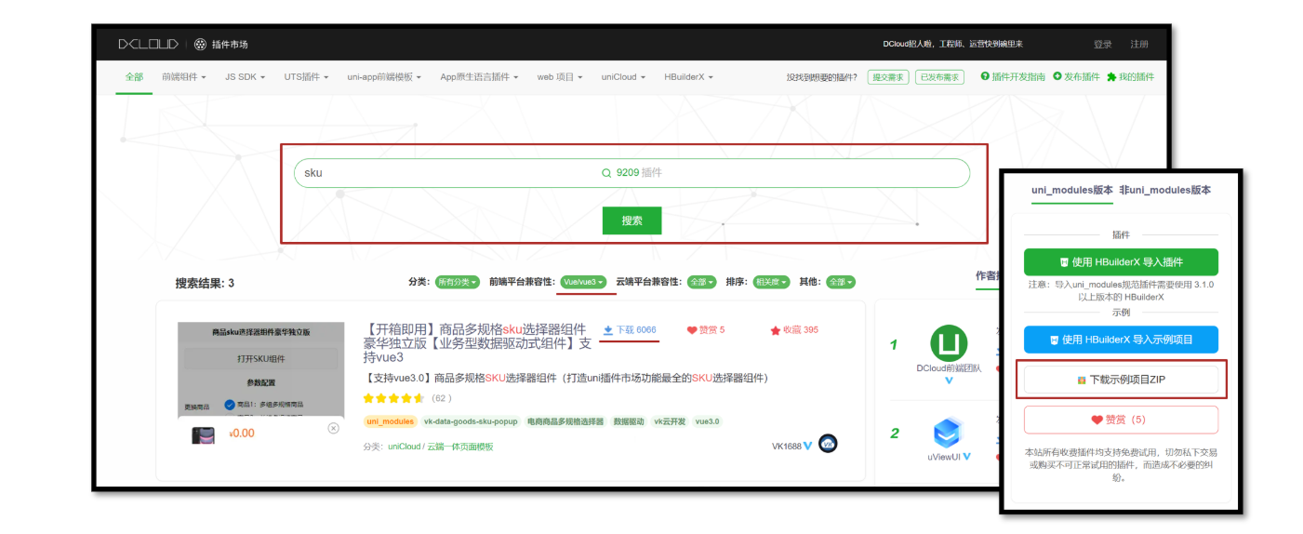Viewport: 1303px width, 534px height.
Task: Open the 云端平台兼容性 全部 filter
Action: (x=701, y=282)
